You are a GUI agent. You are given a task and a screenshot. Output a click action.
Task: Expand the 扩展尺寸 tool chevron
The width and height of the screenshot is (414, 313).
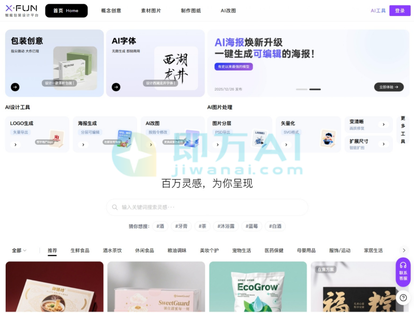coord(383,144)
